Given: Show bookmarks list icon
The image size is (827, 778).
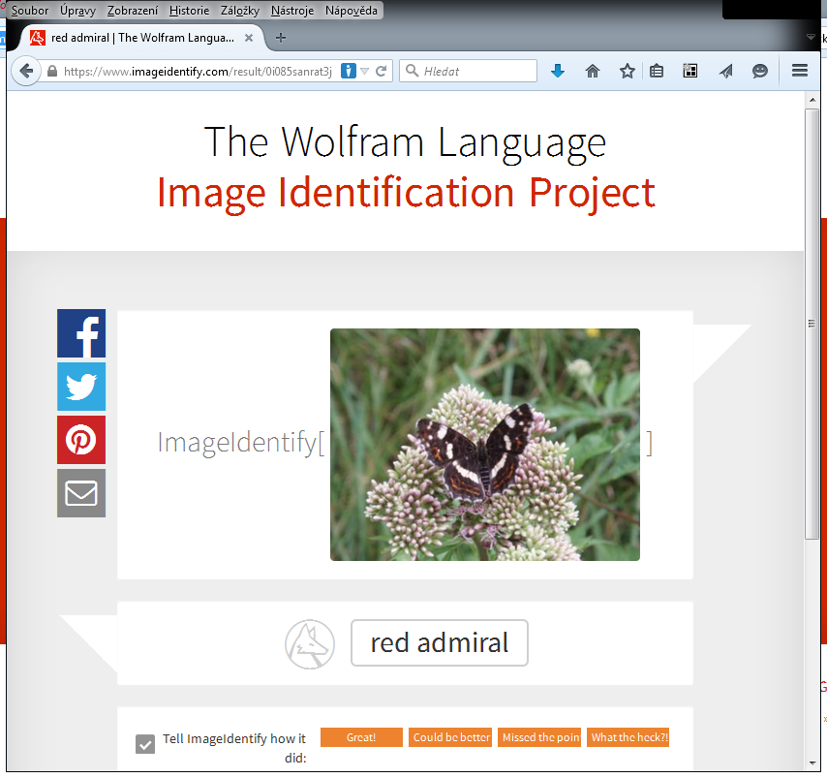Looking at the screenshot, I should pyautogui.click(x=657, y=71).
